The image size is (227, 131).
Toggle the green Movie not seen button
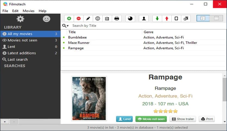[x=151, y=119]
